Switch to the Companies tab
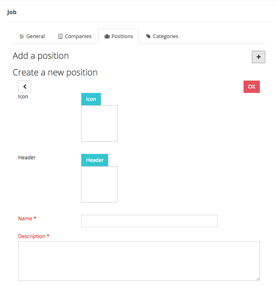This screenshot has height=286, width=278. point(75,36)
